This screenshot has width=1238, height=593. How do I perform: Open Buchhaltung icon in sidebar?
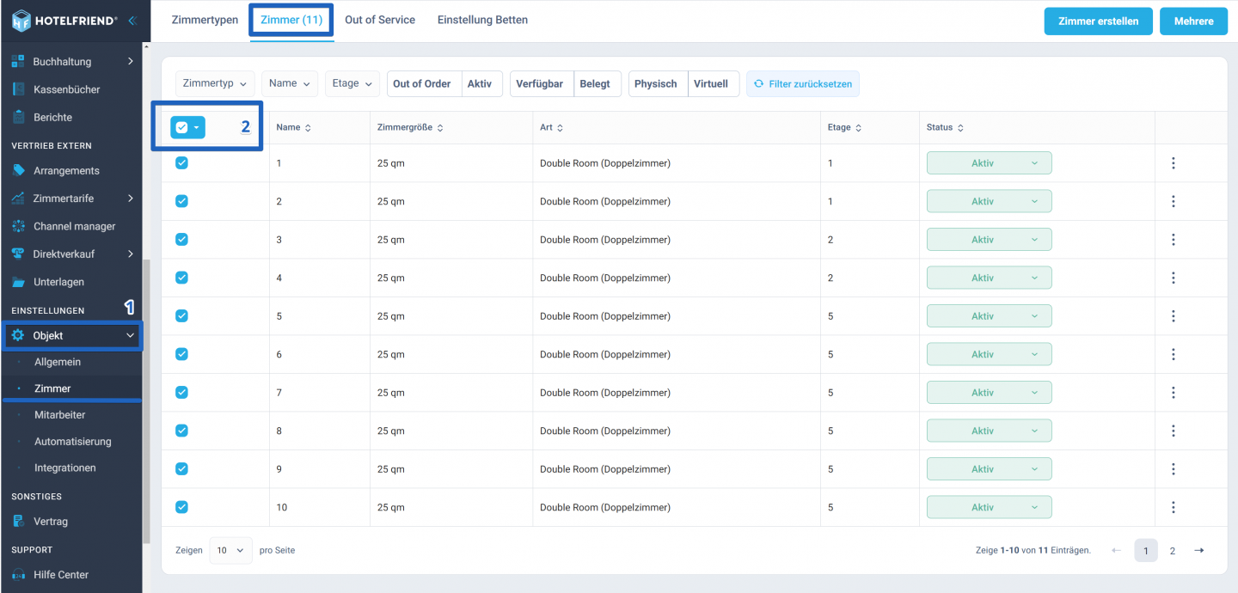click(x=18, y=61)
